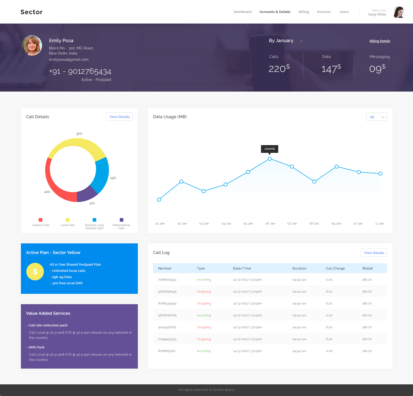Image resolution: width=413 pixels, height=396 pixels.
Task: Click Emily Posa's profile photo
Action: (32, 45)
